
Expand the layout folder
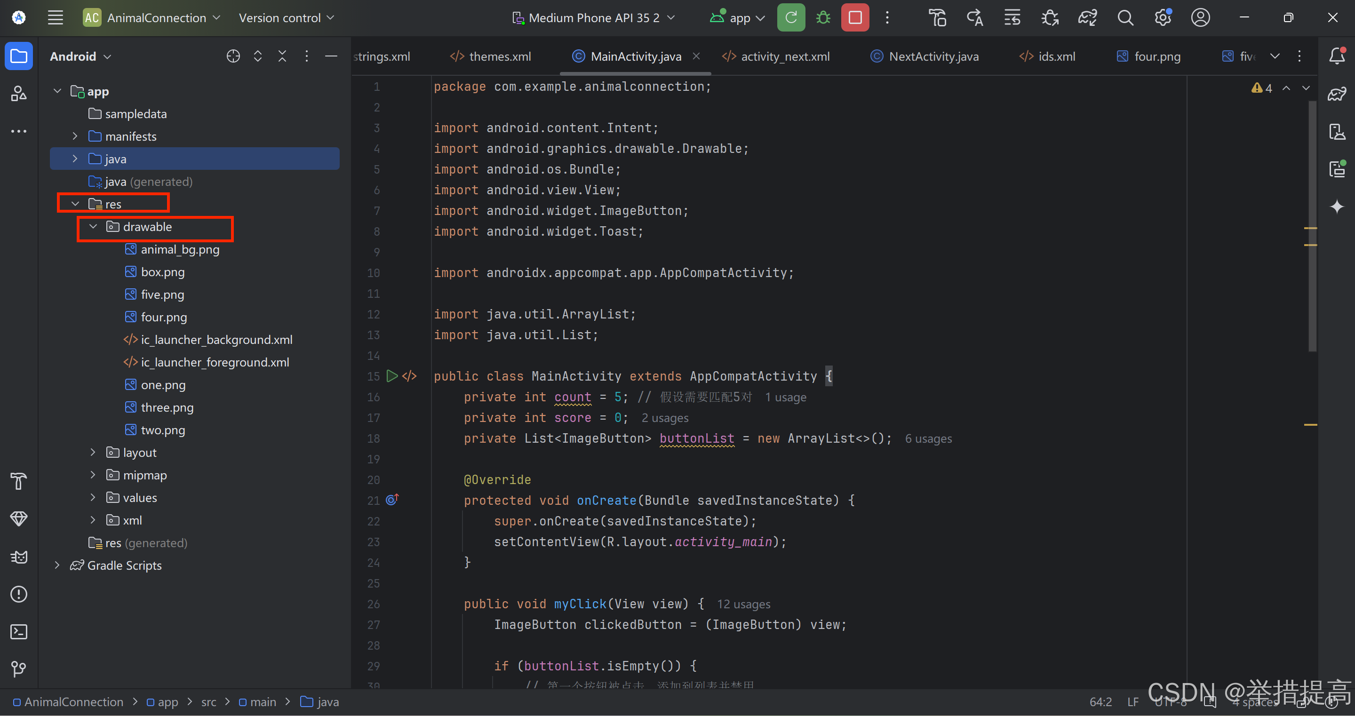pyautogui.click(x=93, y=453)
